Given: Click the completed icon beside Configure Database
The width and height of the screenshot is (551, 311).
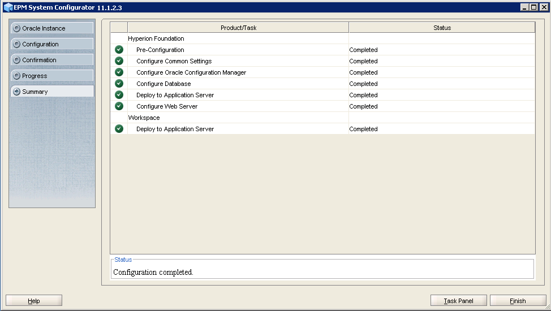Looking at the screenshot, I should [x=119, y=84].
